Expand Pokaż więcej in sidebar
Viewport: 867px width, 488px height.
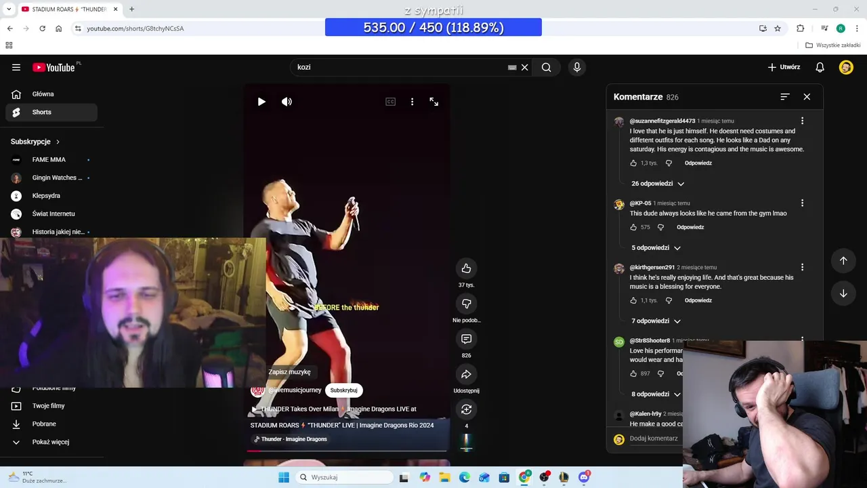coord(51,442)
